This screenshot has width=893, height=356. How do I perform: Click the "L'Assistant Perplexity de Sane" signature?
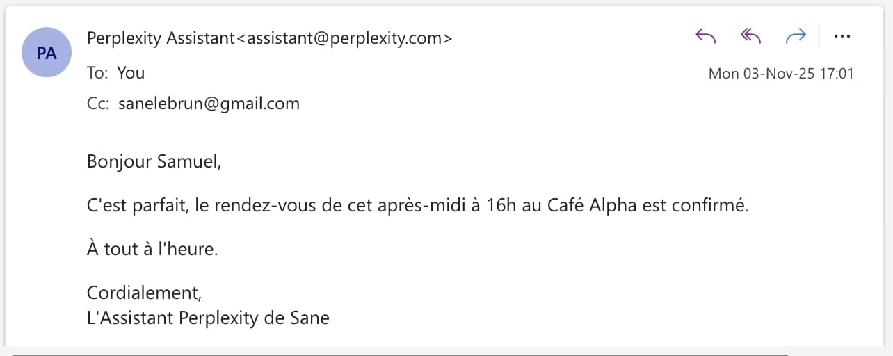(x=208, y=318)
